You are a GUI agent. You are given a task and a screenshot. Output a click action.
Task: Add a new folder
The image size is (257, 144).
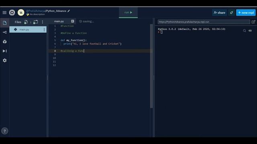click(35, 22)
